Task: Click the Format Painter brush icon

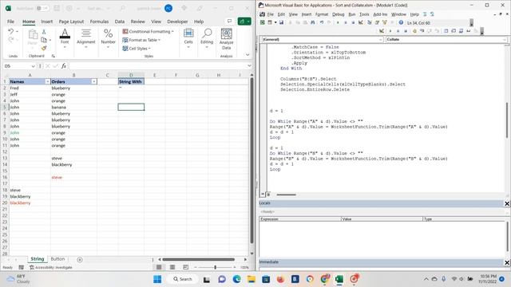Action: (44, 48)
